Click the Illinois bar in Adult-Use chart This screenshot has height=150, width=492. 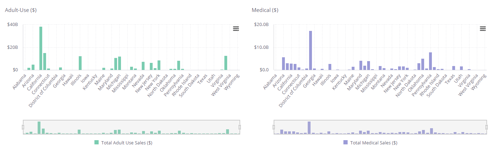[x=80, y=63]
